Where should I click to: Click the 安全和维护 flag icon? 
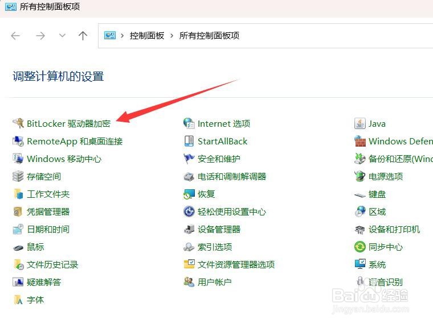189,159
